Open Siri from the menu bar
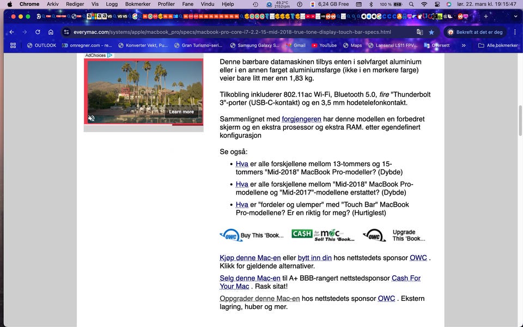 point(449,4)
